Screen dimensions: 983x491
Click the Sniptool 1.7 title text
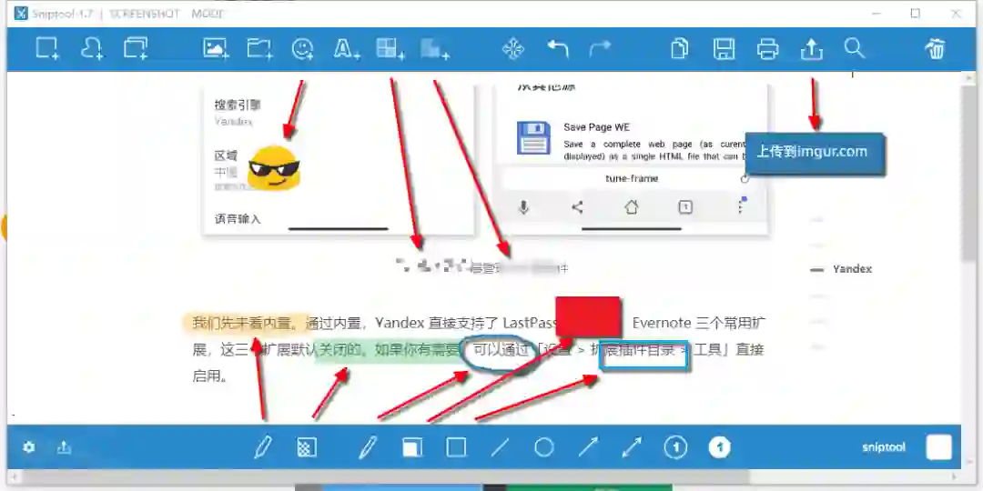click(62, 14)
